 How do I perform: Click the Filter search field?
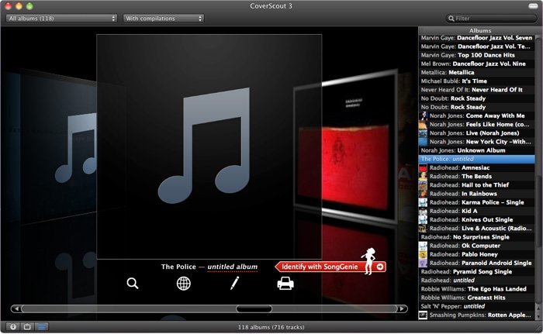click(491, 19)
